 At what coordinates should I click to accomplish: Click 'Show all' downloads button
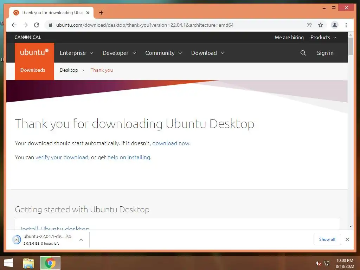327,239
